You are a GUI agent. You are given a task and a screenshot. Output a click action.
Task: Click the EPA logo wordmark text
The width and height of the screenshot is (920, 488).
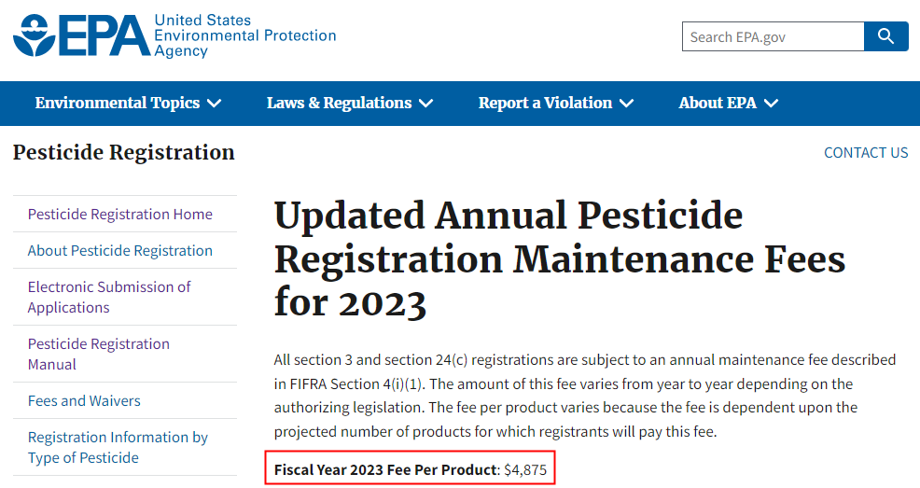(x=105, y=35)
